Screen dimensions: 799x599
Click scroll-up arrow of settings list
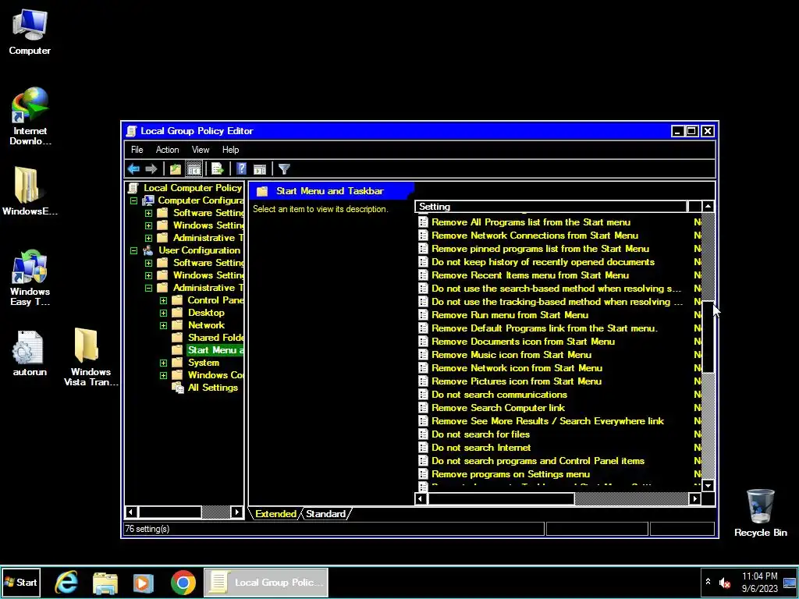pyautogui.click(x=708, y=206)
